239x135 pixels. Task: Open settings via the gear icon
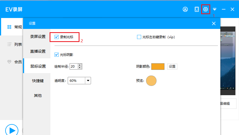point(206,9)
